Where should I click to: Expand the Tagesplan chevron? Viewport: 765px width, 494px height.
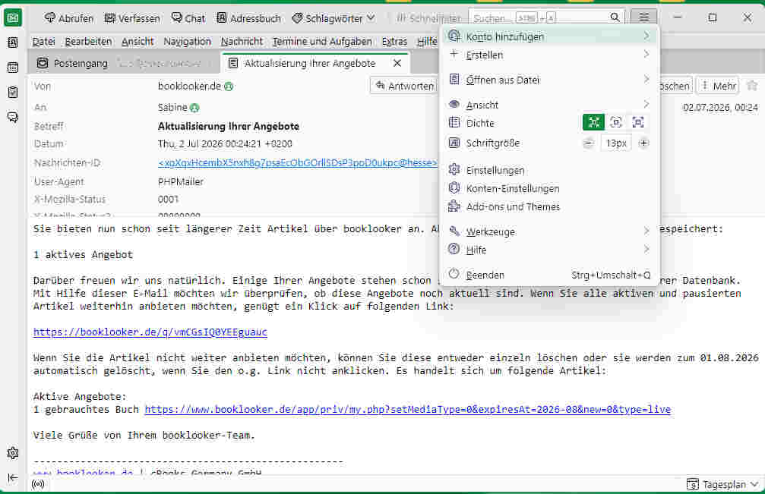coord(755,484)
